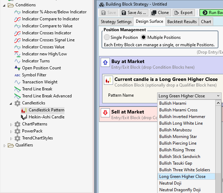Screen dimensions: 223x193
Task: Click the Open Position Count arrows icon
Action: pyautogui.click(x=17, y=68)
